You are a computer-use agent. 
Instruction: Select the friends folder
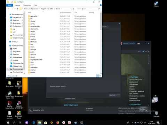coord(33,36)
